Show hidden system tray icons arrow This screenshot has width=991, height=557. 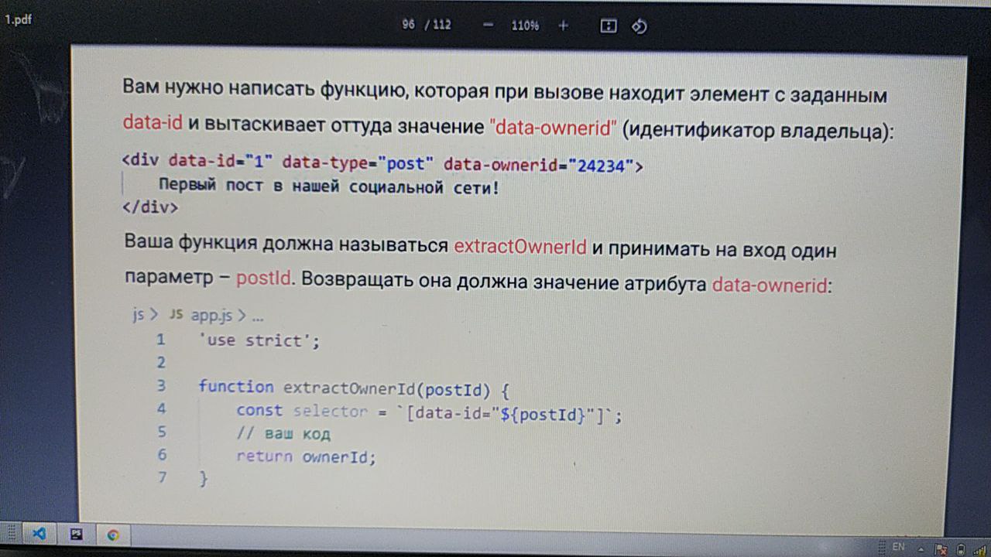tap(919, 548)
